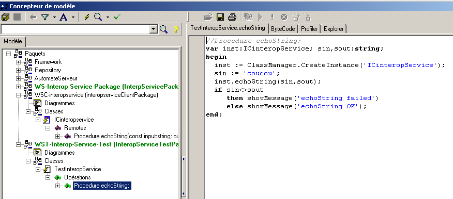Collapse the TestInteropService class node
The image size is (453, 199).
click(x=38, y=169)
